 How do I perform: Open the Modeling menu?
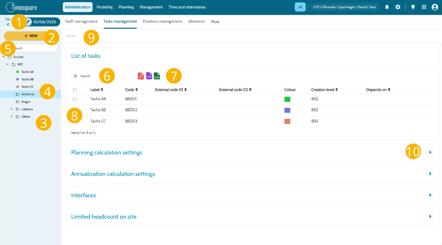pyautogui.click(x=104, y=7)
